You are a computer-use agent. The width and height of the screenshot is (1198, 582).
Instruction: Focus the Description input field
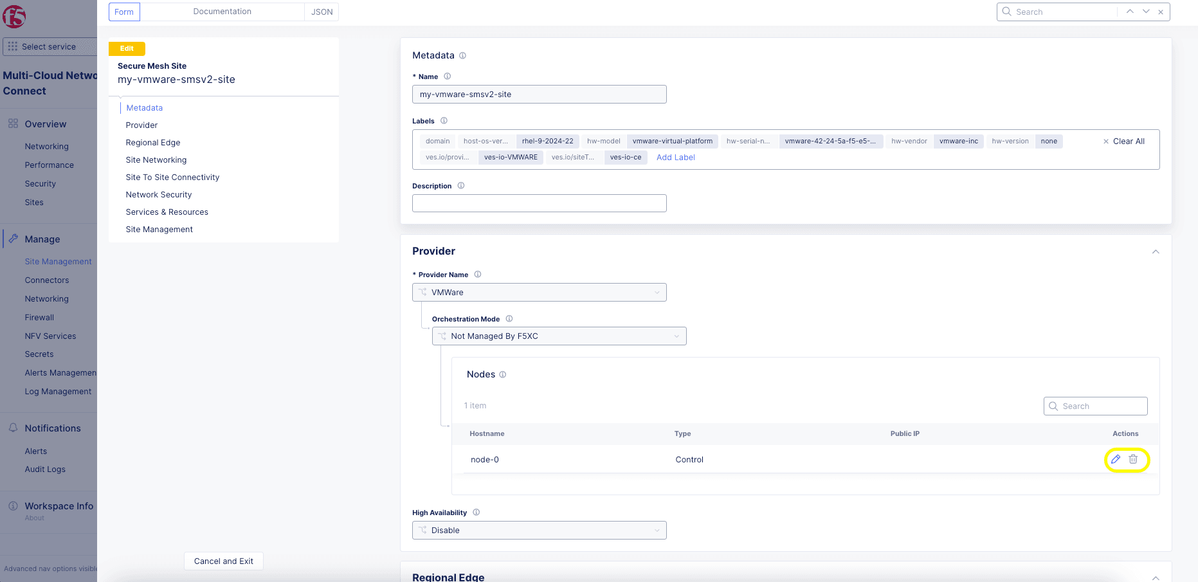[539, 203]
